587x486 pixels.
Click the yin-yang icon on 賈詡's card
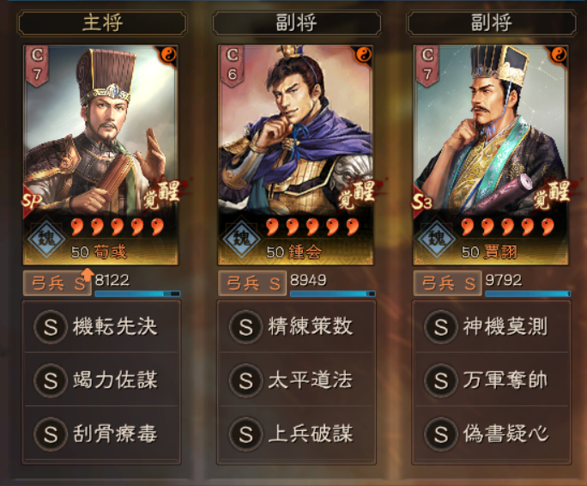tap(558, 56)
